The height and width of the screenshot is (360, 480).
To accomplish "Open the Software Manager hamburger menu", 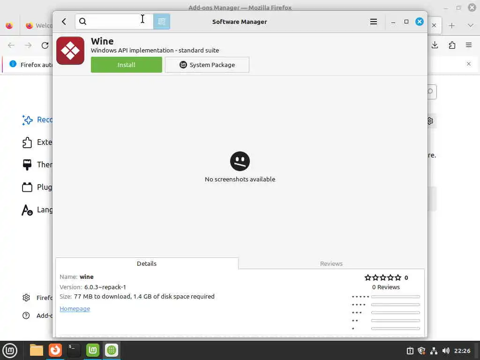I will point(374,22).
